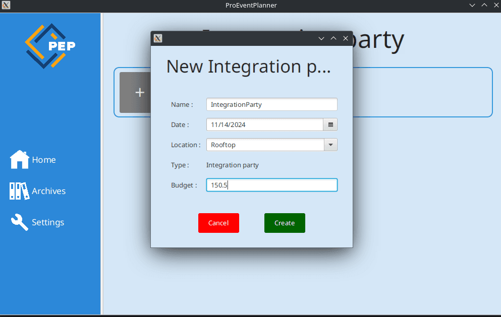Focus the Budget input field
501x317 pixels.
(271, 185)
